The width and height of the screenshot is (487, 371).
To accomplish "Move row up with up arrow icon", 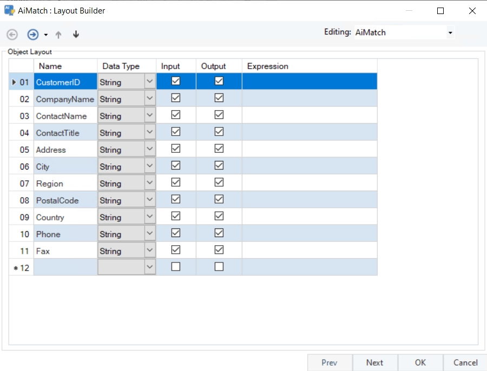I will coord(58,35).
